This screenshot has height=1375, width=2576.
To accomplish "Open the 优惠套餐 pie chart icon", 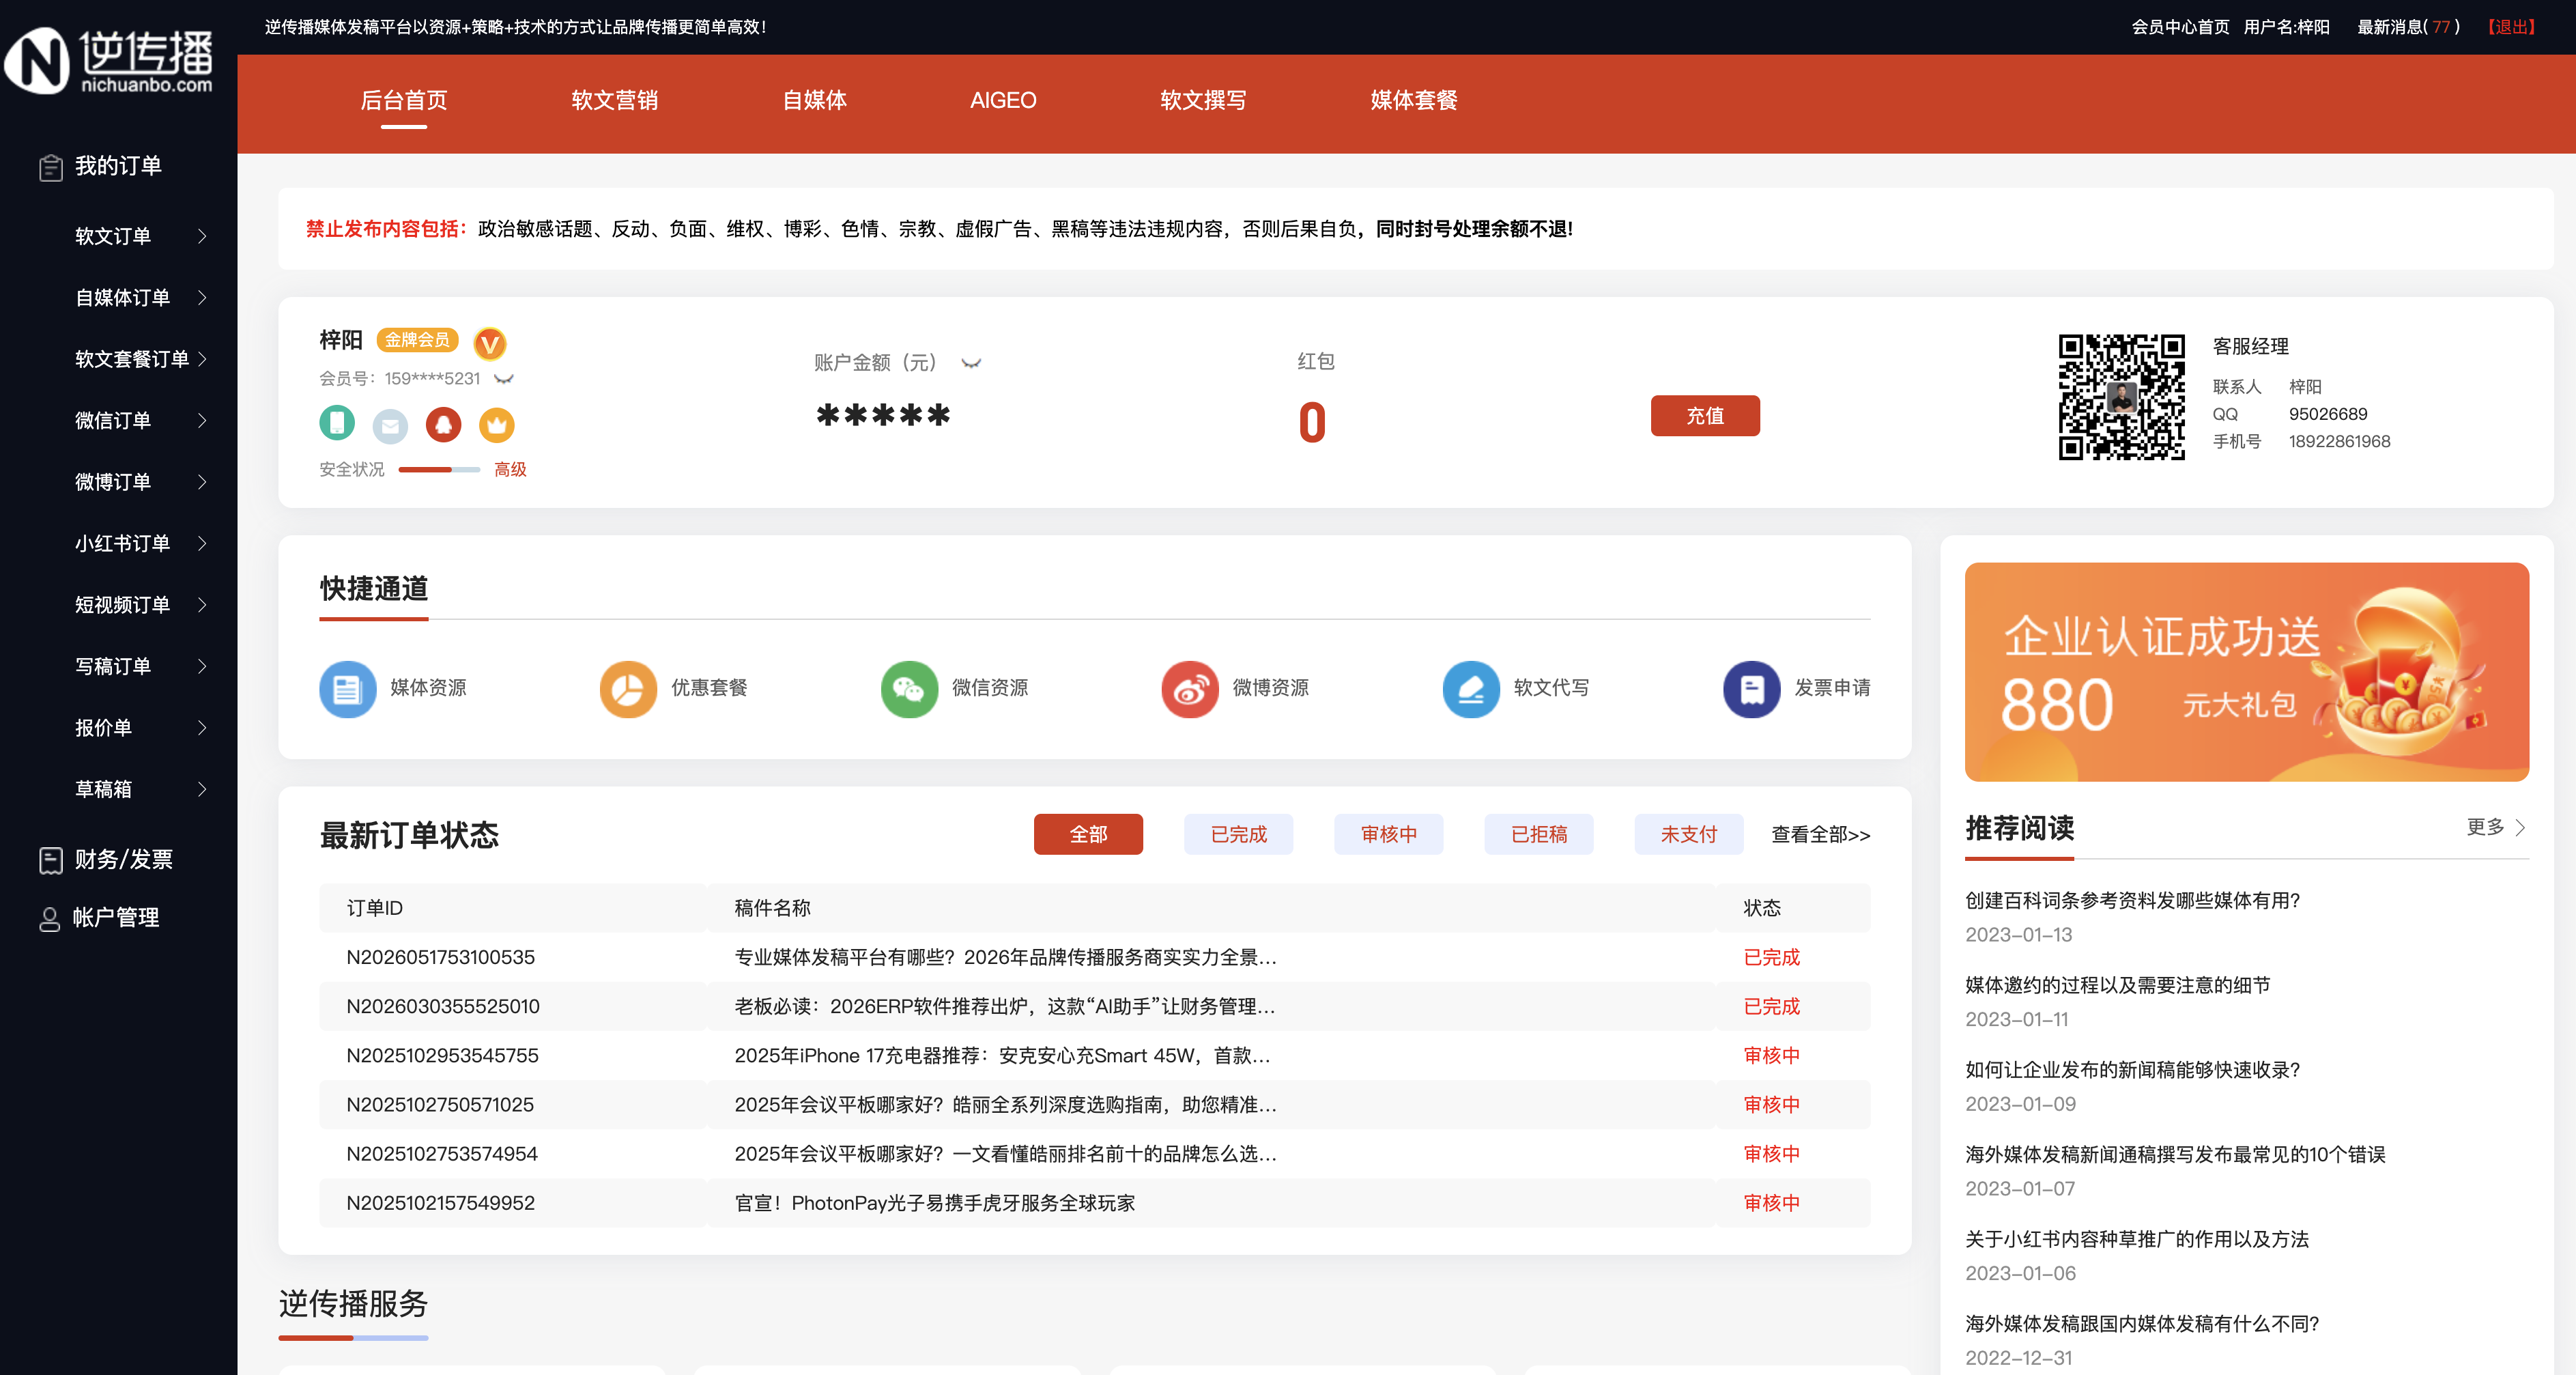I will pyautogui.click(x=628, y=689).
